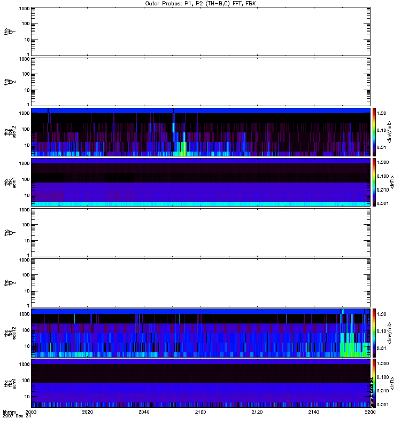Click the cyan low-frequency band in thb scm1 spectrogram
The width and height of the screenshot is (401, 427).
pos(200,204)
